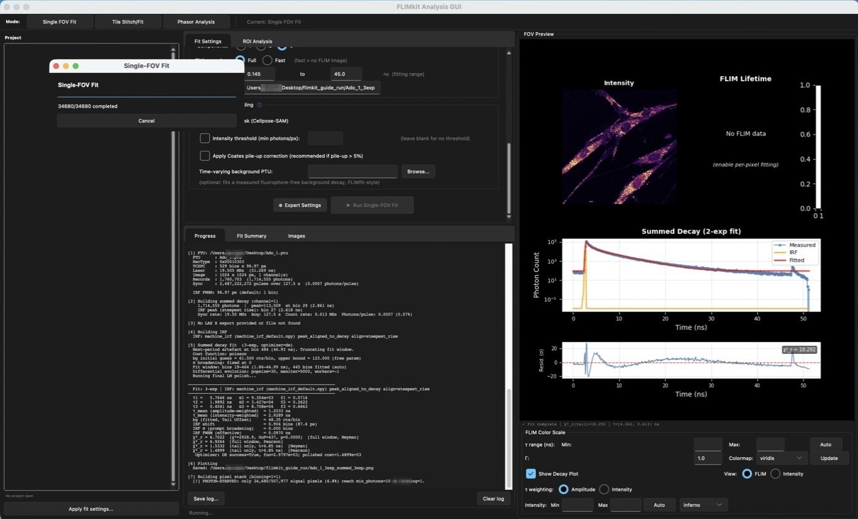
Task: Click the Save log button
Action: point(205,499)
